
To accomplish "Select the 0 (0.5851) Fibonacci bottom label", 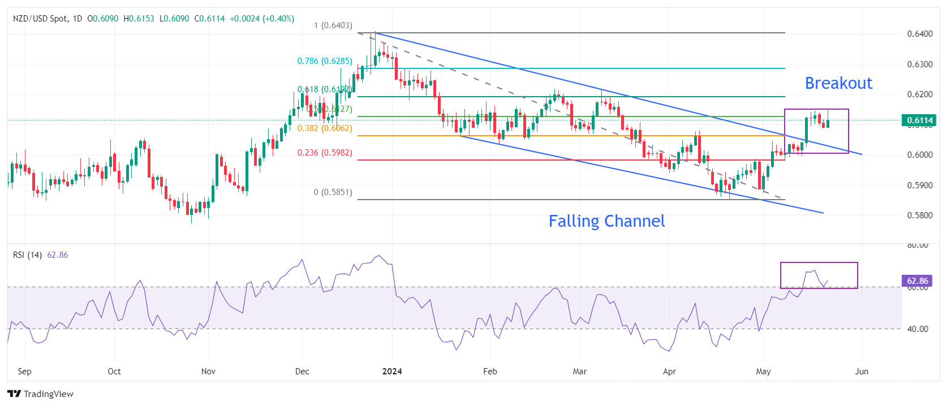I will 333,192.
